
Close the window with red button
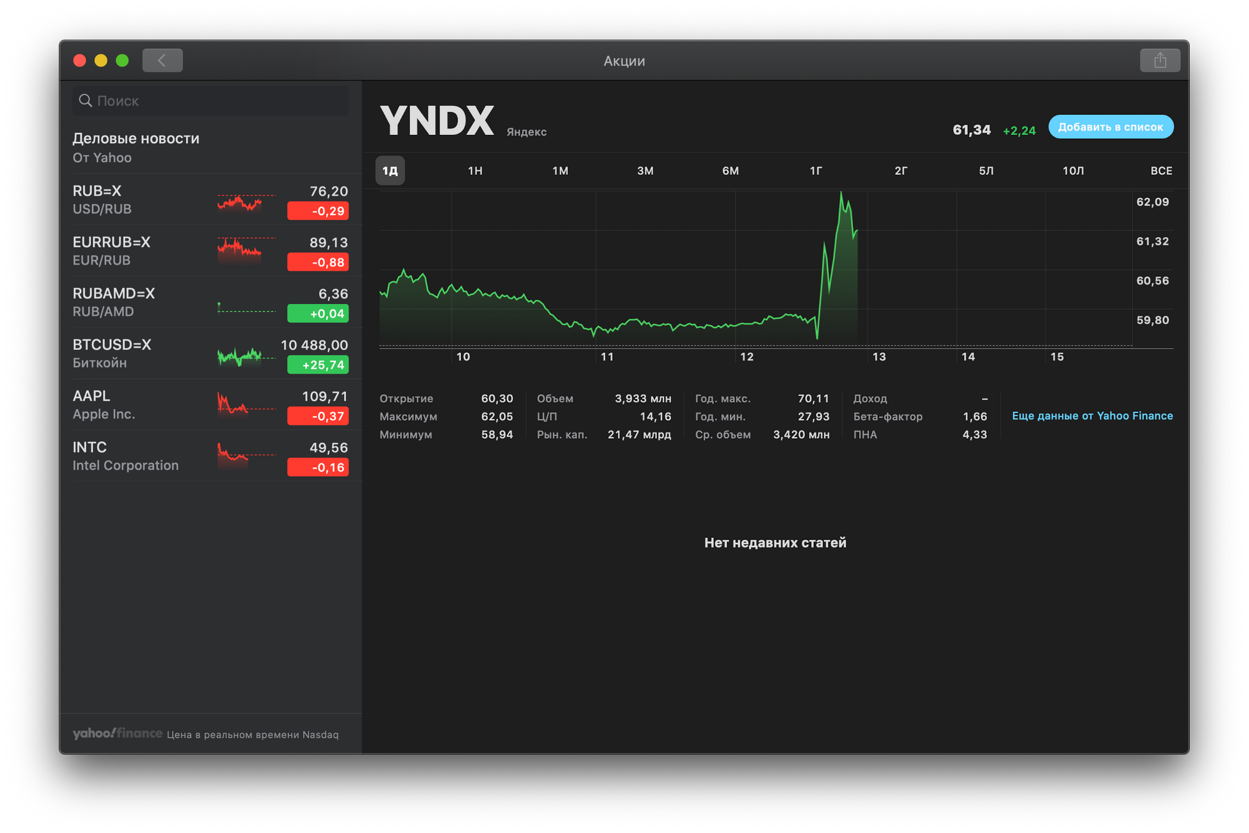click(80, 61)
